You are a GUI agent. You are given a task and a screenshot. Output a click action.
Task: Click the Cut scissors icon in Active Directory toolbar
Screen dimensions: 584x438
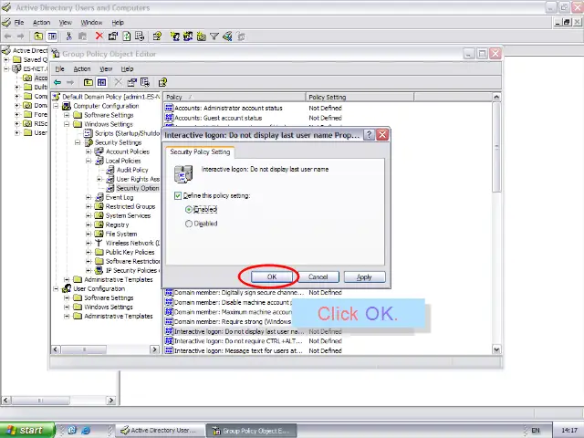(x=68, y=36)
